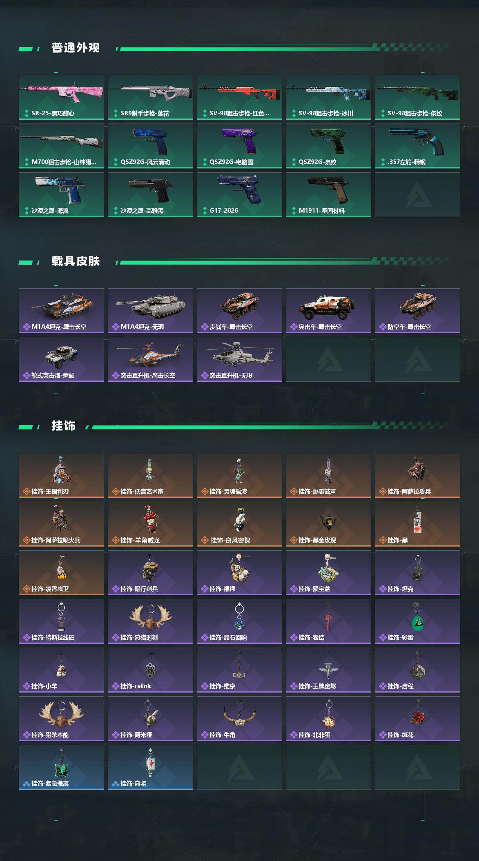Click the 挂饰-牛角 horn charm icon

coord(239,714)
